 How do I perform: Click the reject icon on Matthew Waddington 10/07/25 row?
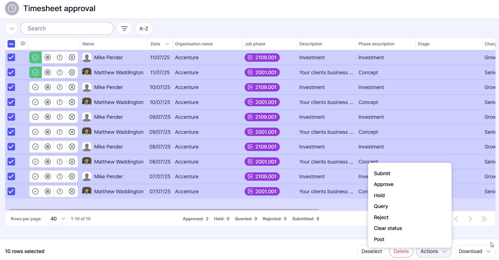(x=72, y=102)
